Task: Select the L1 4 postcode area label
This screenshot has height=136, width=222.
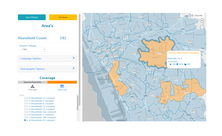Action: pyautogui.click(x=134, y=72)
